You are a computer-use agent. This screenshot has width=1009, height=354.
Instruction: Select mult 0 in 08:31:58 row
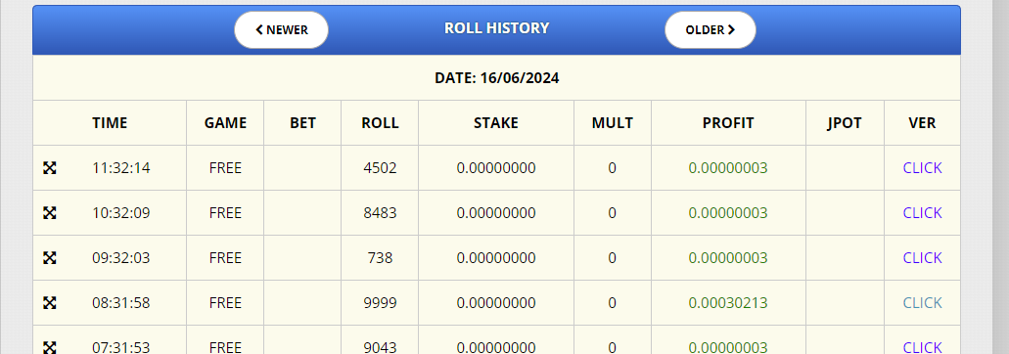(x=612, y=302)
